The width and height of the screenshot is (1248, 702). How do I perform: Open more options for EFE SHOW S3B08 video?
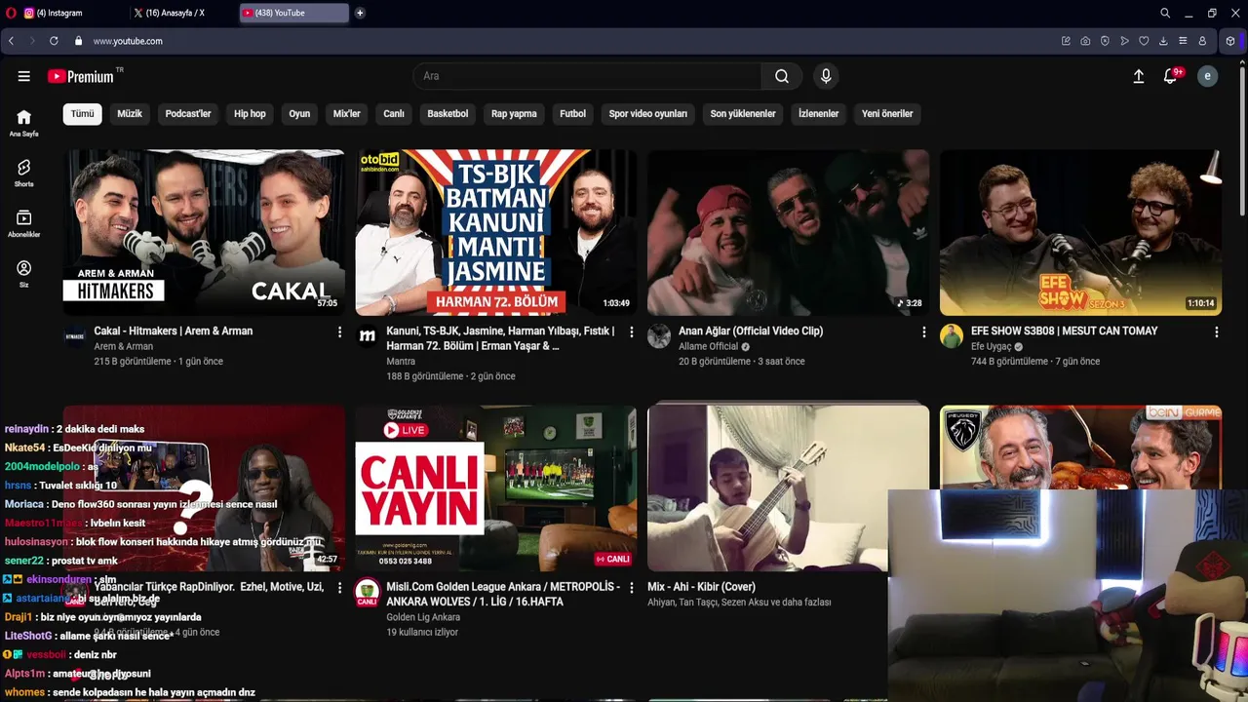click(1216, 332)
